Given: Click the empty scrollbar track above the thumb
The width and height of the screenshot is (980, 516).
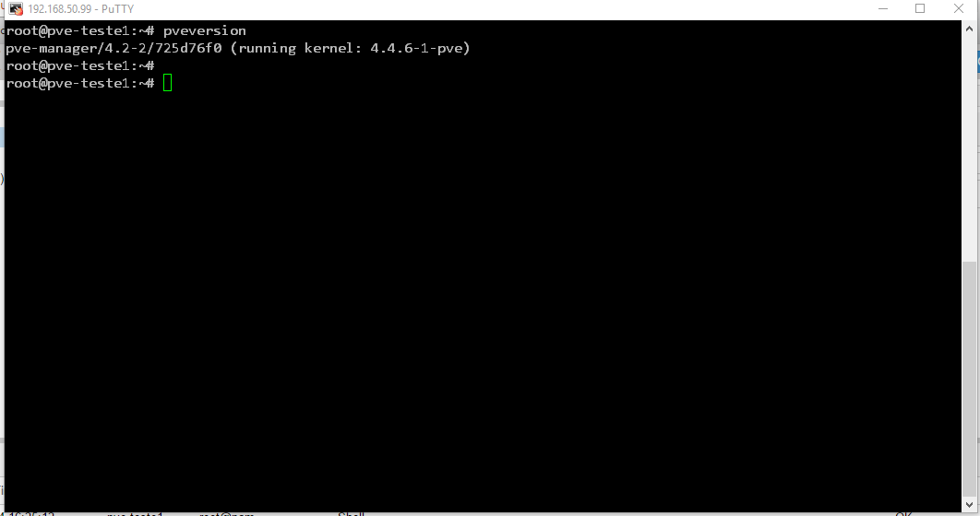Looking at the screenshot, I should (x=969, y=148).
